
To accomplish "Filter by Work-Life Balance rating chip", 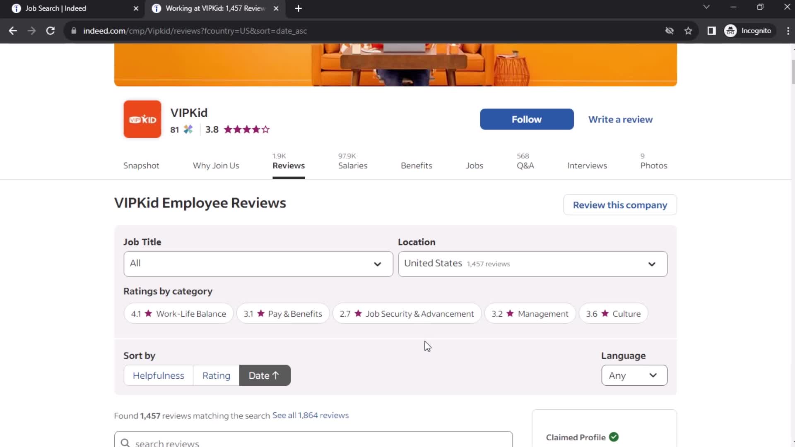I will tap(178, 314).
